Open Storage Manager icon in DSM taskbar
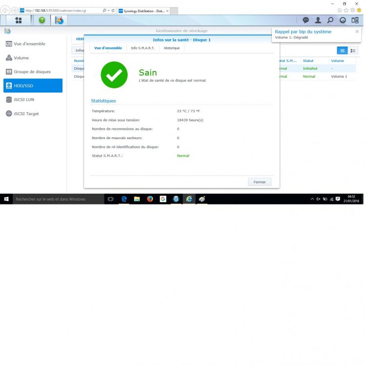 pyautogui.click(x=60, y=20)
